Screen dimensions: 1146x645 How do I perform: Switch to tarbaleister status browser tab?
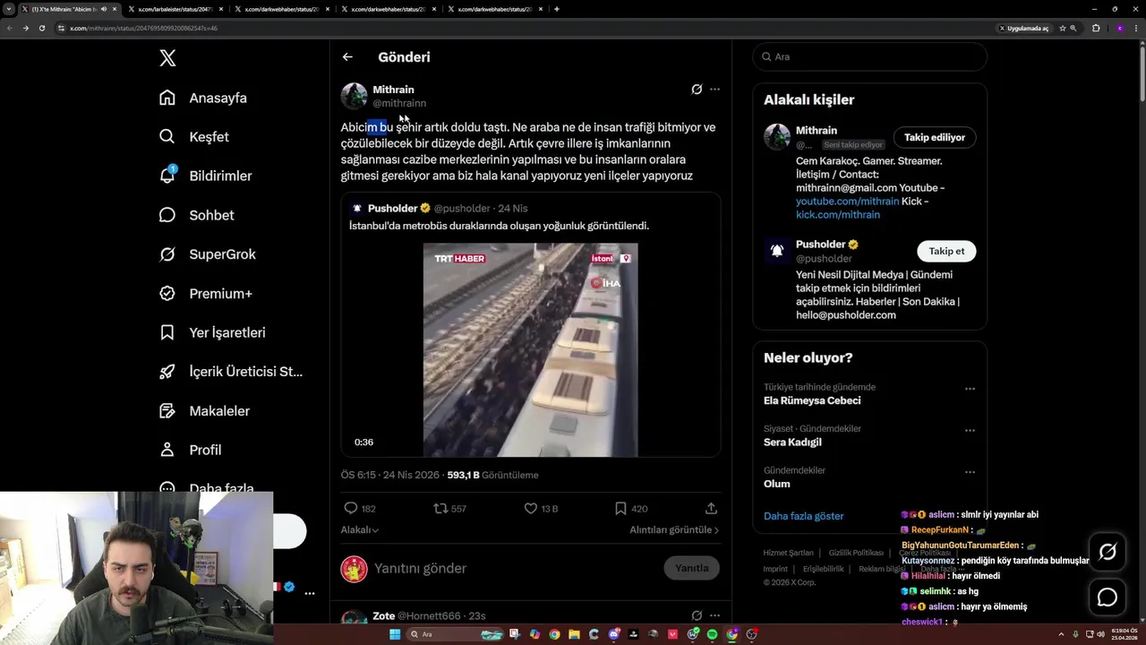(175, 9)
